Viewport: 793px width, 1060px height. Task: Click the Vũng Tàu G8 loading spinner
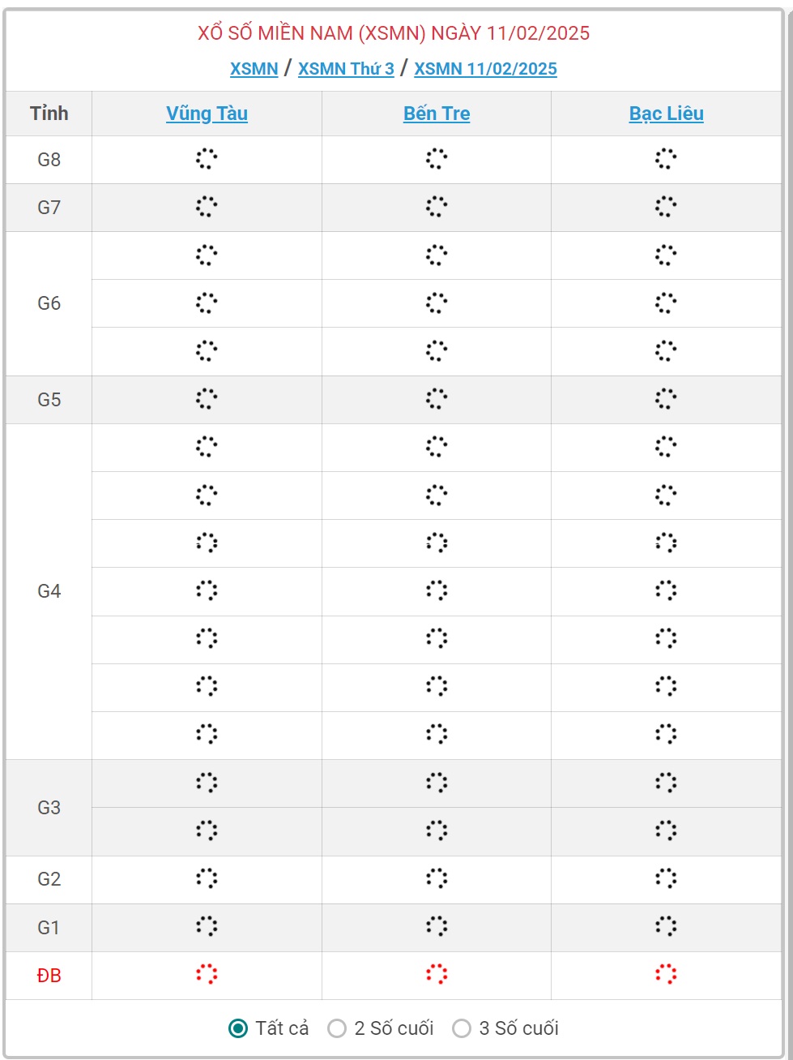pos(207,159)
